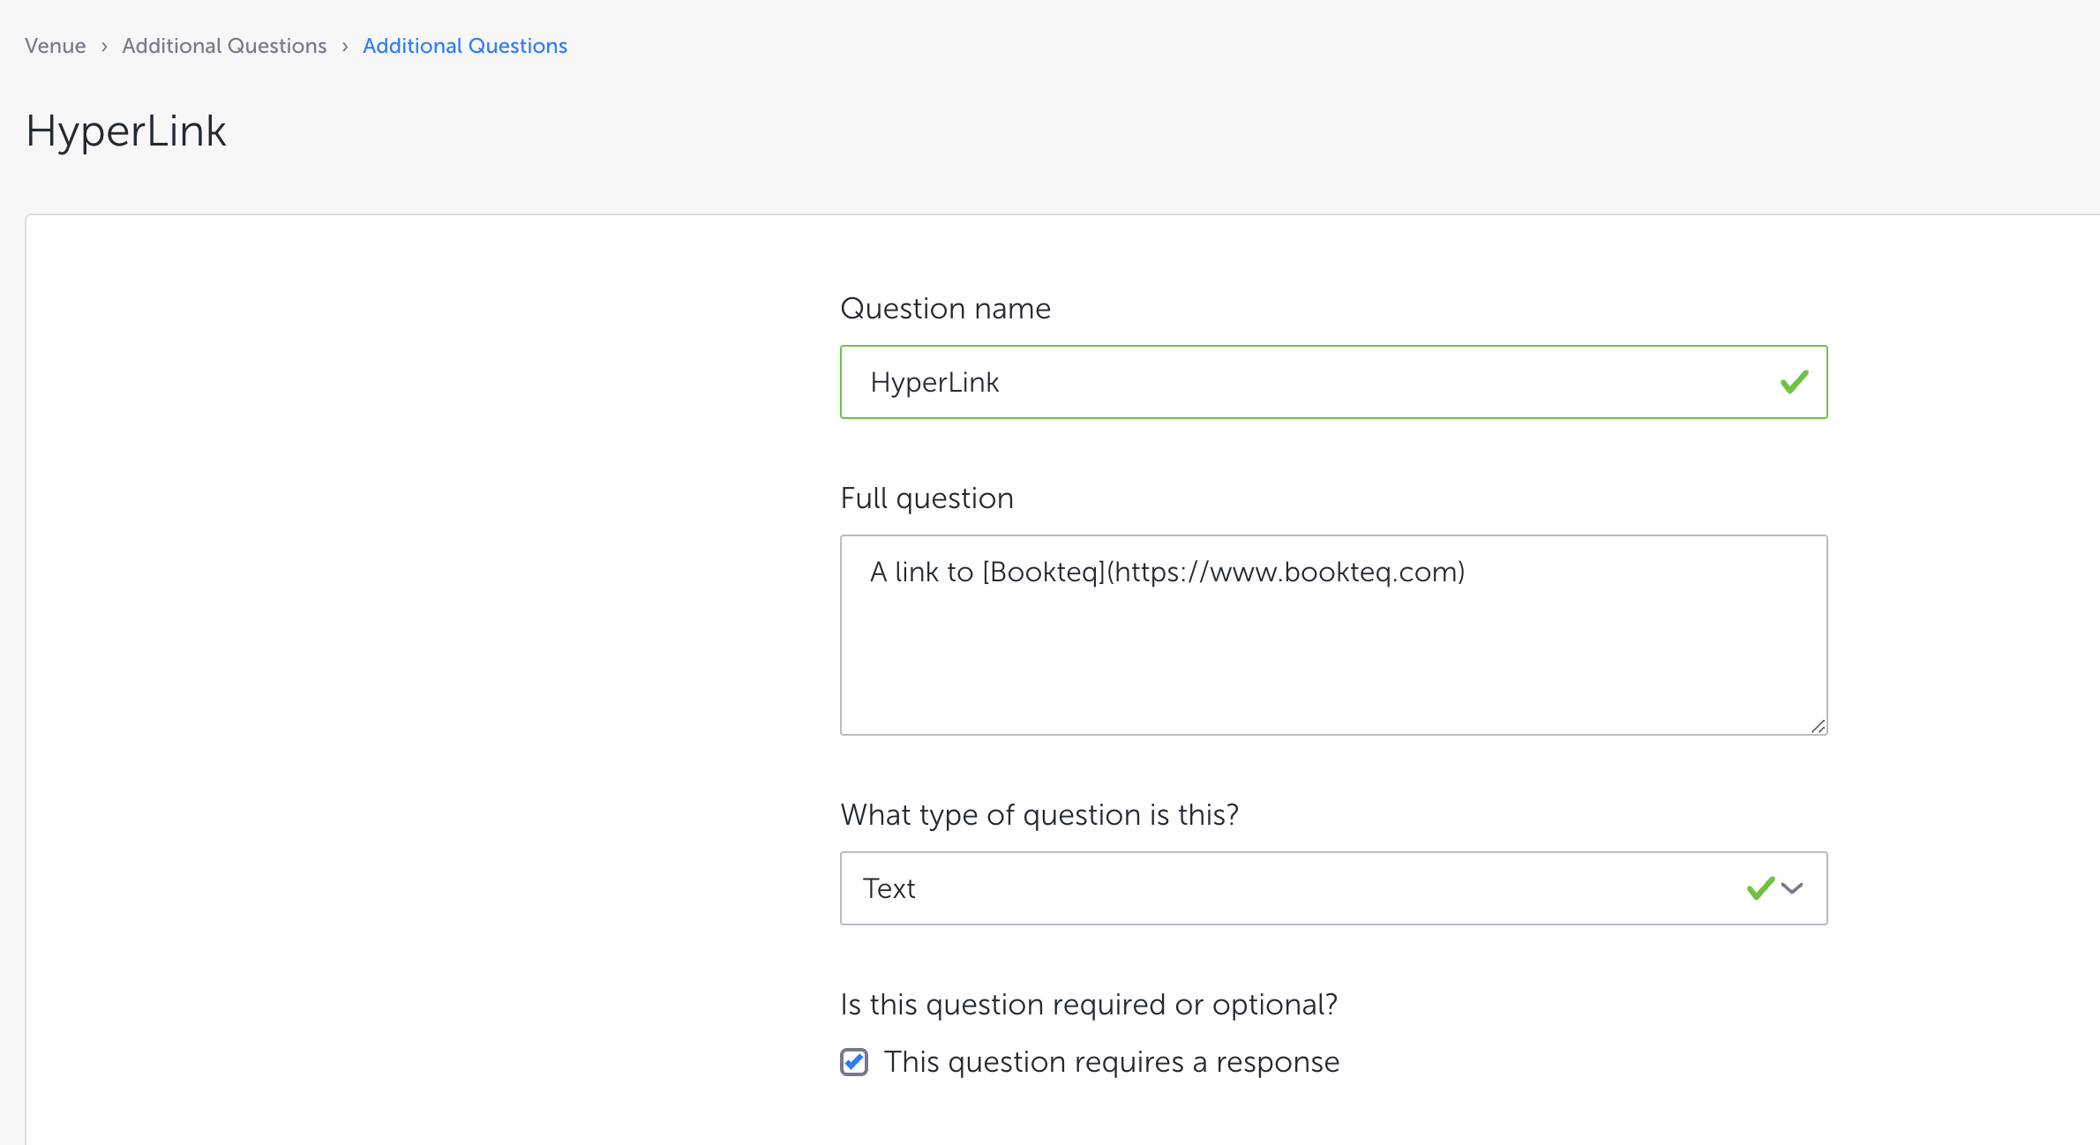The image size is (2100, 1145).
Task: Click the 'Full question' field label
Action: coord(926,498)
